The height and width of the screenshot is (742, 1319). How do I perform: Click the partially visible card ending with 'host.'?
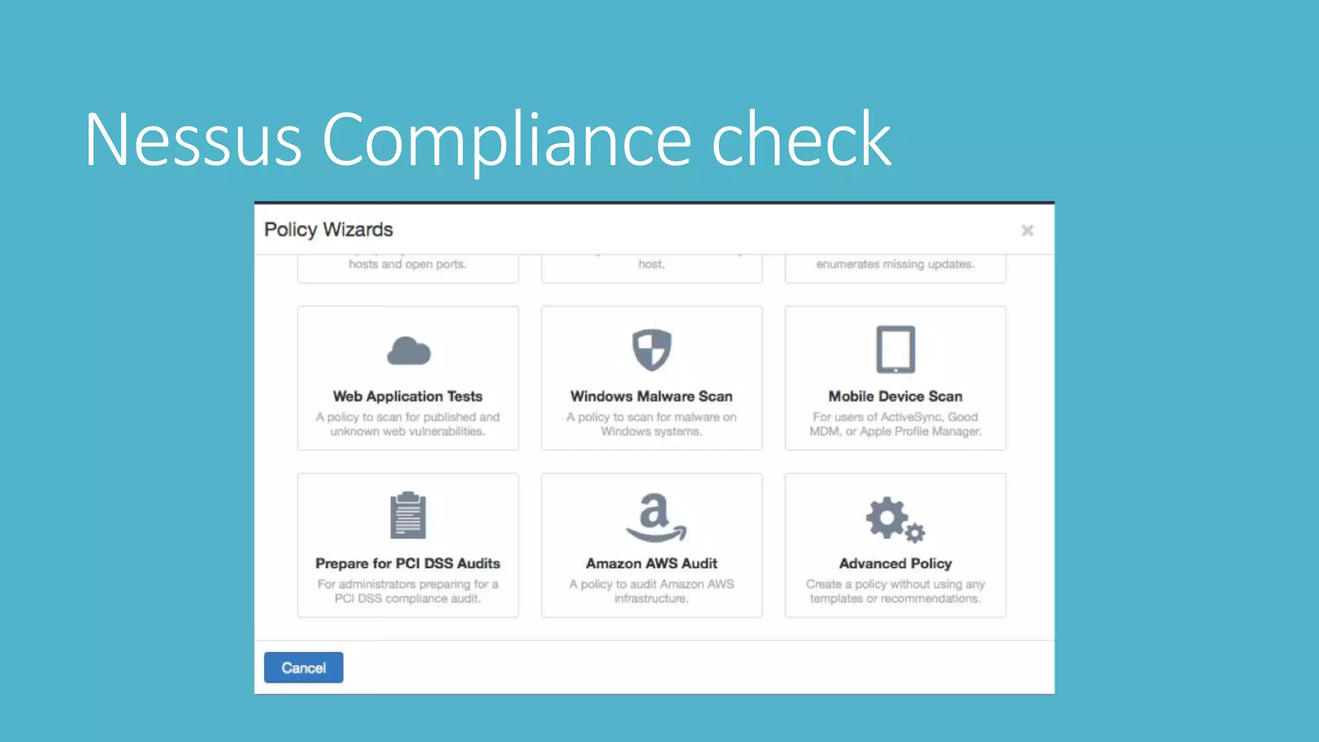652,268
